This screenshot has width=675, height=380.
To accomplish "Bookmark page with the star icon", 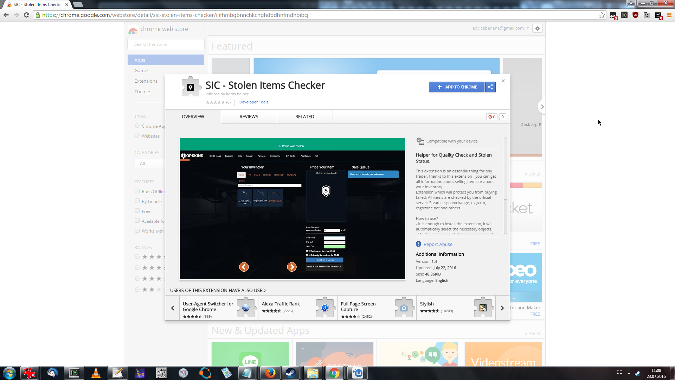I will point(602,15).
